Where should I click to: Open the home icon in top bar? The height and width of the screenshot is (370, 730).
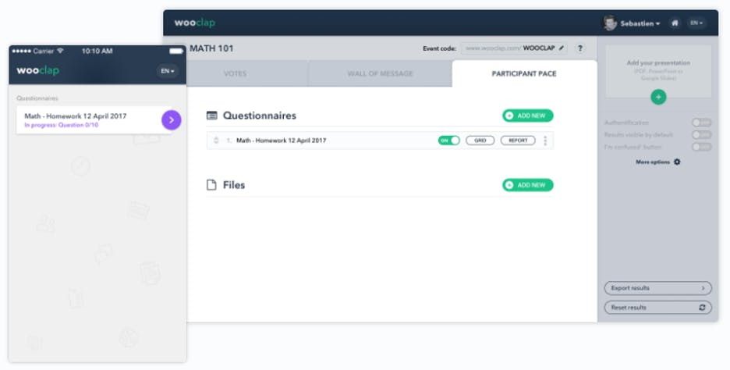[675, 23]
